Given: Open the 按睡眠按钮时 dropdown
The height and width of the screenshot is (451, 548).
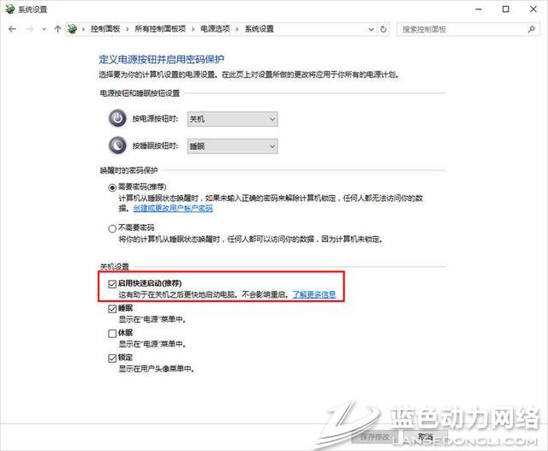Looking at the screenshot, I should (232, 145).
